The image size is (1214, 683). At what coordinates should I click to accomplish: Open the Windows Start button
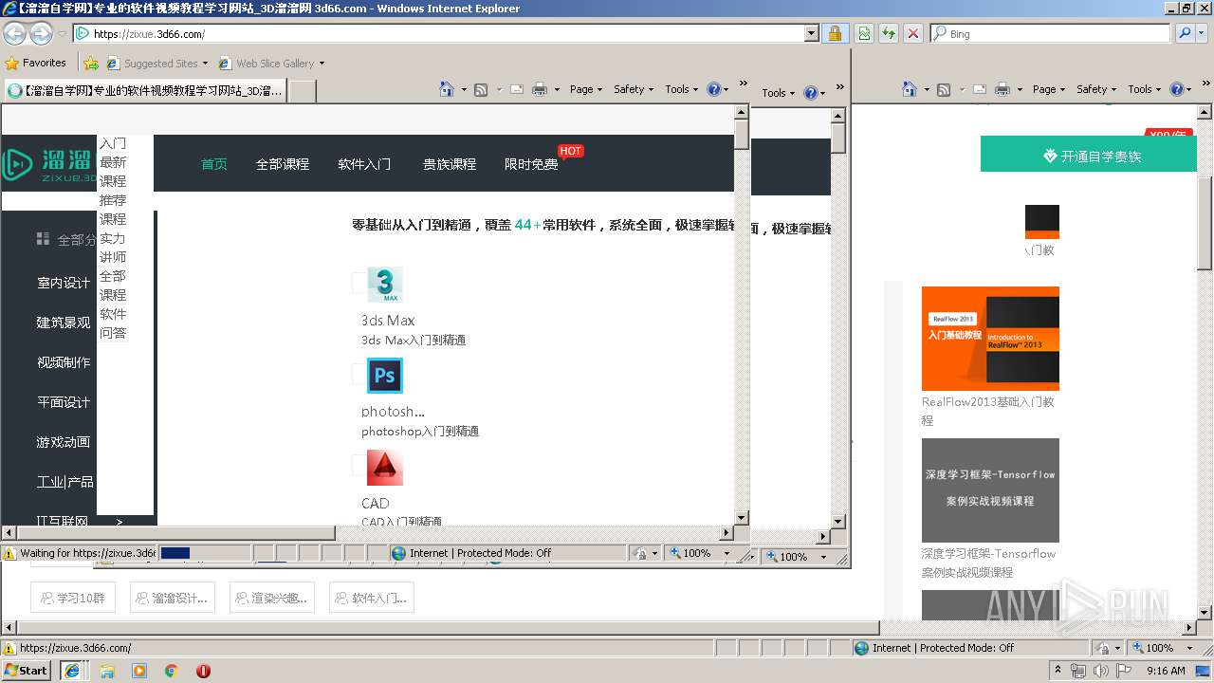[27, 670]
